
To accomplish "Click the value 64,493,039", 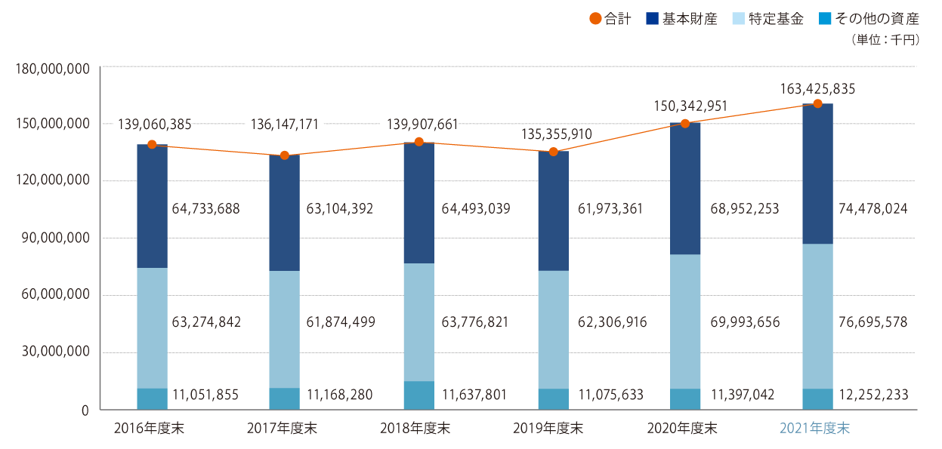I will (476, 209).
